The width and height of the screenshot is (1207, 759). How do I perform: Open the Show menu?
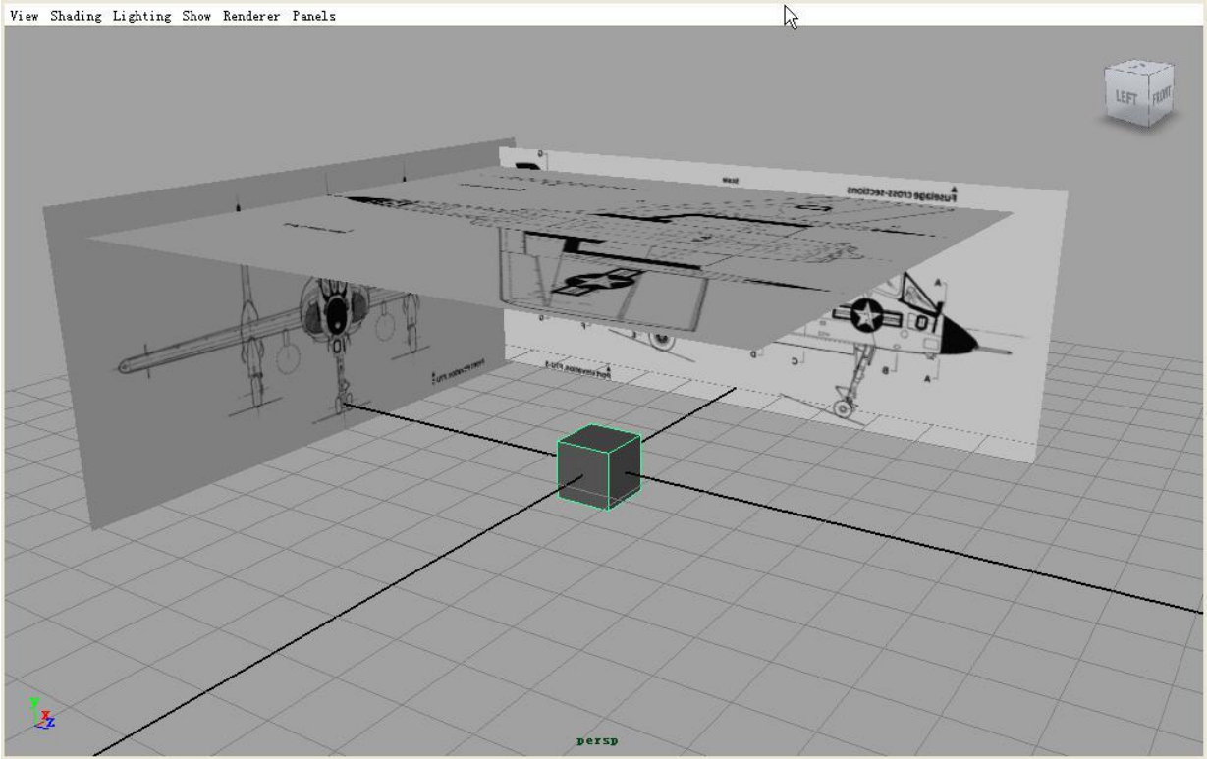[196, 16]
